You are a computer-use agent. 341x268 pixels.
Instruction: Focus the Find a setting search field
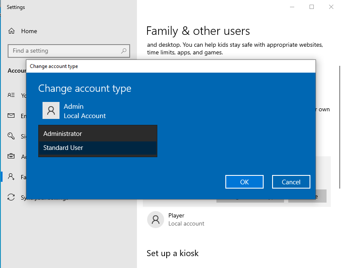[64, 51]
